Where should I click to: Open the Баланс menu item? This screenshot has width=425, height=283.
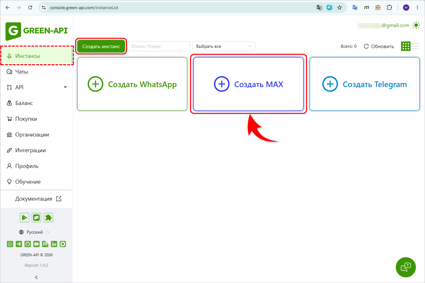37,103
